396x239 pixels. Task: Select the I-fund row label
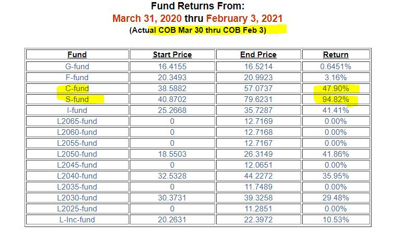77,110
